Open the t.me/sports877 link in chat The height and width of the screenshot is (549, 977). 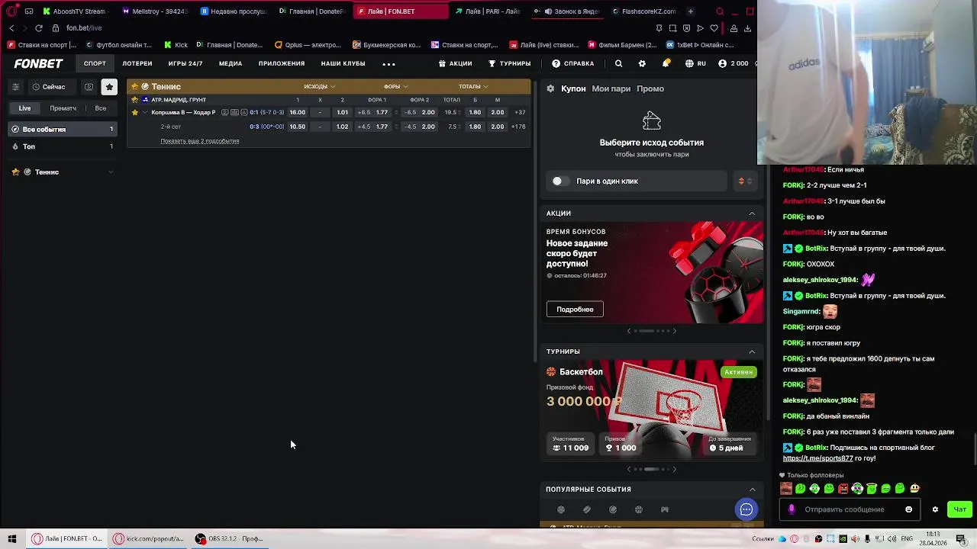(x=817, y=458)
